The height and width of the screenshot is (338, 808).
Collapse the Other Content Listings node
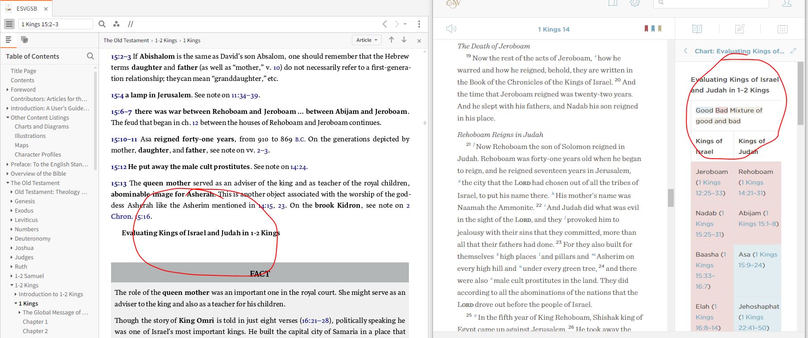(8, 117)
